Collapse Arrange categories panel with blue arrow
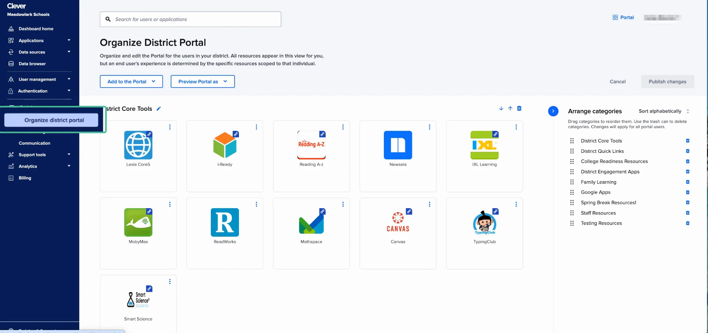This screenshot has height=333, width=708. coord(553,111)
